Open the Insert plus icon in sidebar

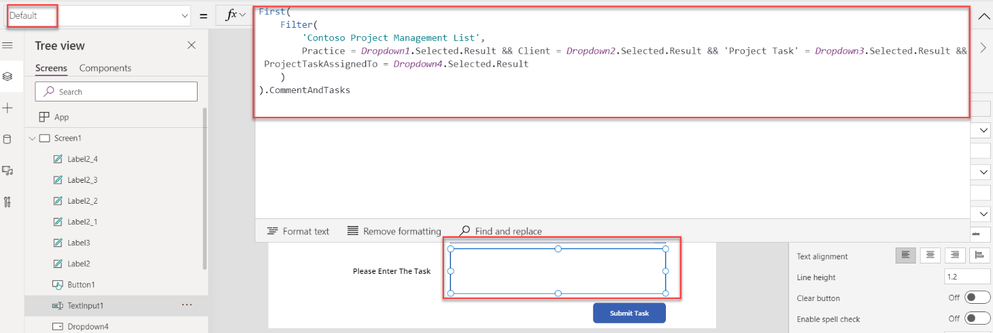pos(8,108)
